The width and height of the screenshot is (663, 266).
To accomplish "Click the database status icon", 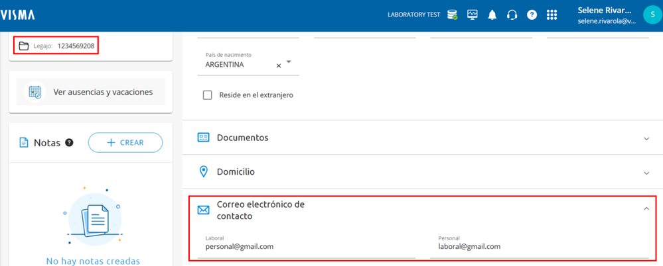I will coord(452,15).
